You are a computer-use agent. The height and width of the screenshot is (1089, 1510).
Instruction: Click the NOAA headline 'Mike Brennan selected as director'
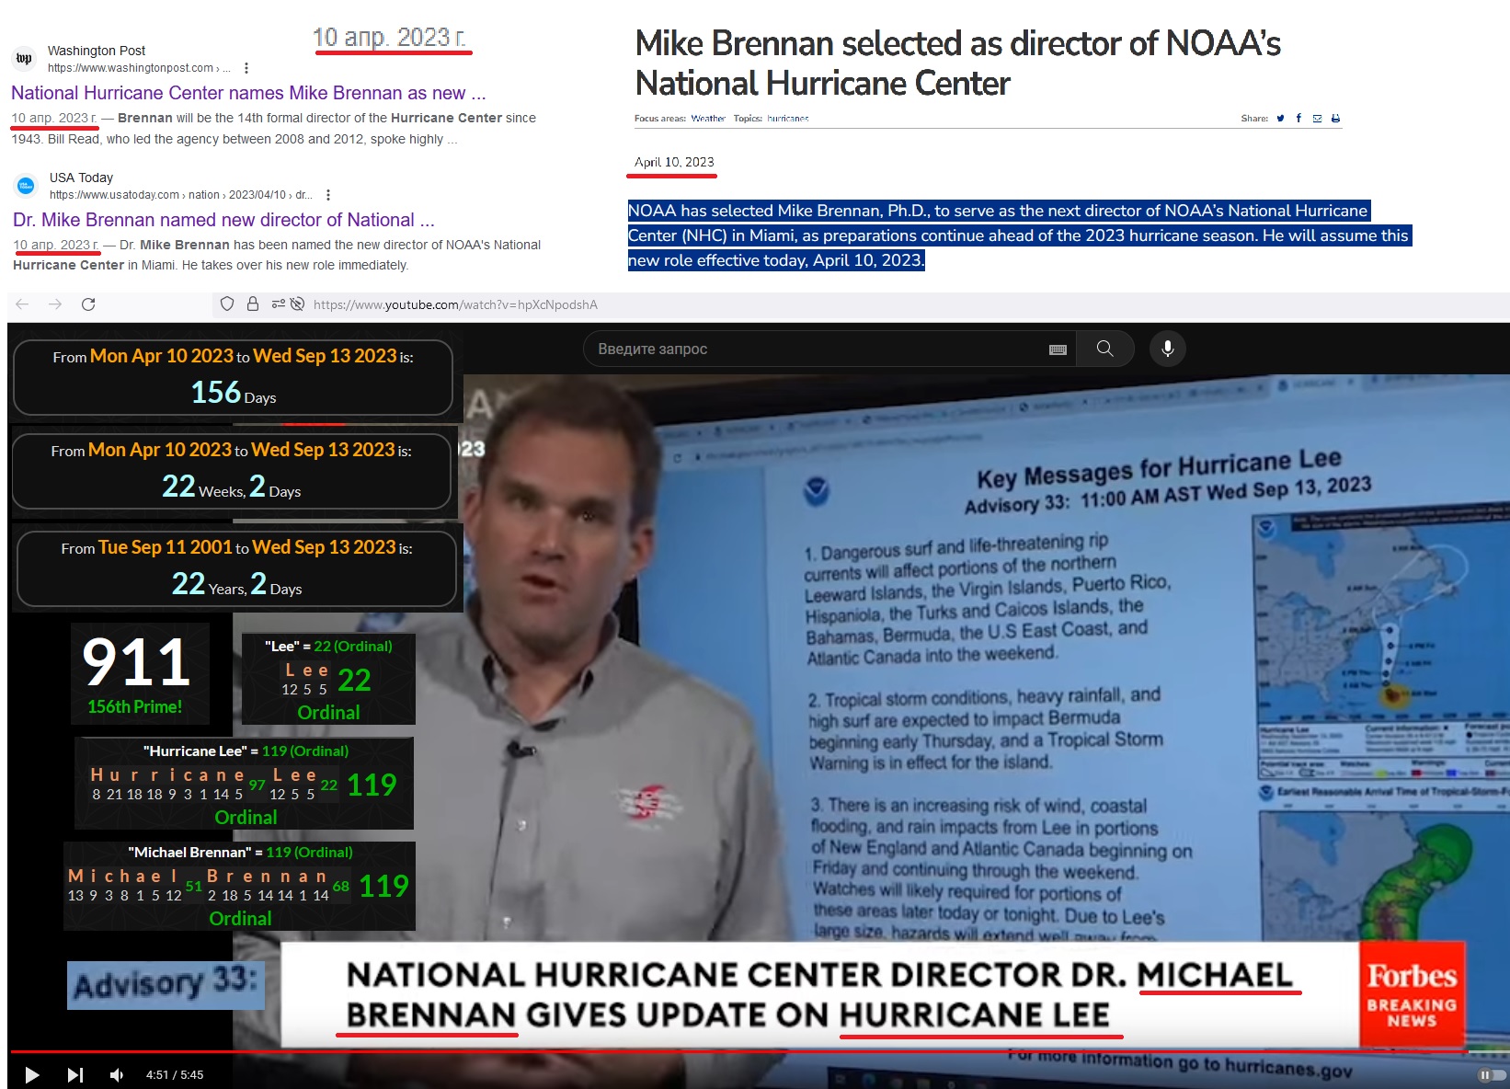point(957,63)
